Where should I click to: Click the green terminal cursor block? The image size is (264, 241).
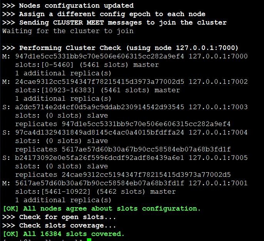[89, 239]
